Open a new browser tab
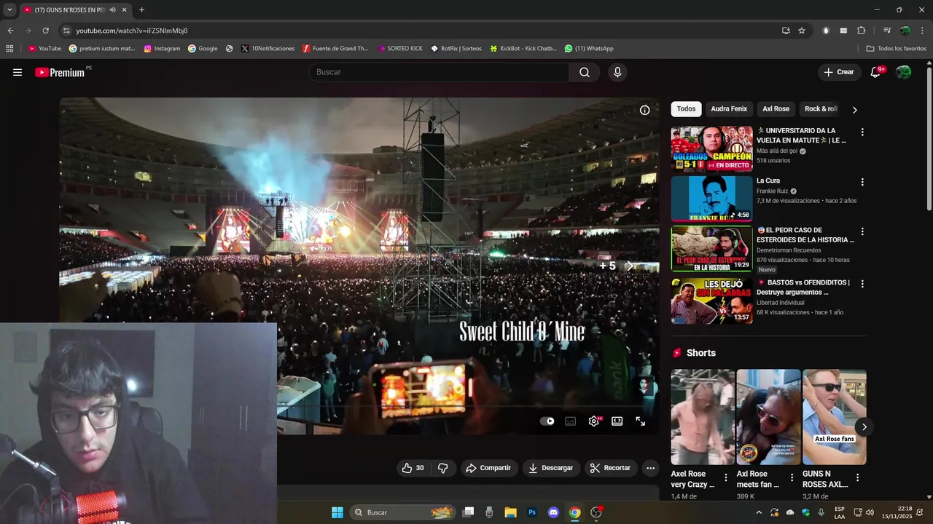 (141, 10)
